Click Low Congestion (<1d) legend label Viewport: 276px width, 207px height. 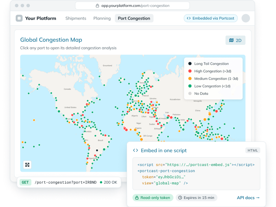click(212, 86)
